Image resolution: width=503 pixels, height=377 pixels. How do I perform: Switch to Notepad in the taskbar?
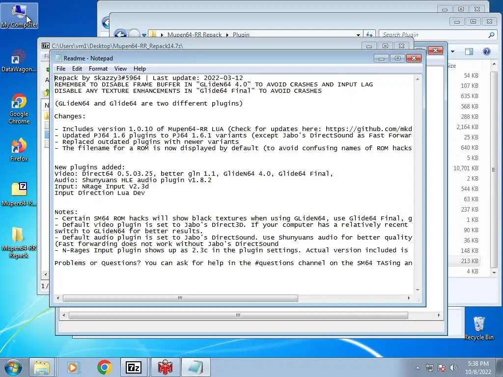click(196, 367)
